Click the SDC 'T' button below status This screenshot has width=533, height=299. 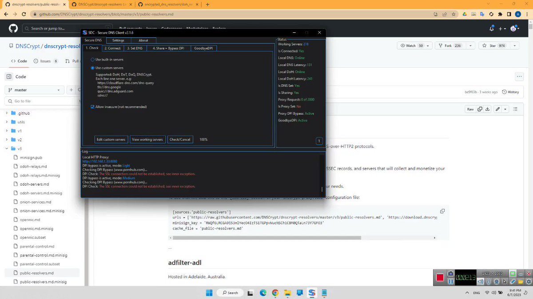318,141
